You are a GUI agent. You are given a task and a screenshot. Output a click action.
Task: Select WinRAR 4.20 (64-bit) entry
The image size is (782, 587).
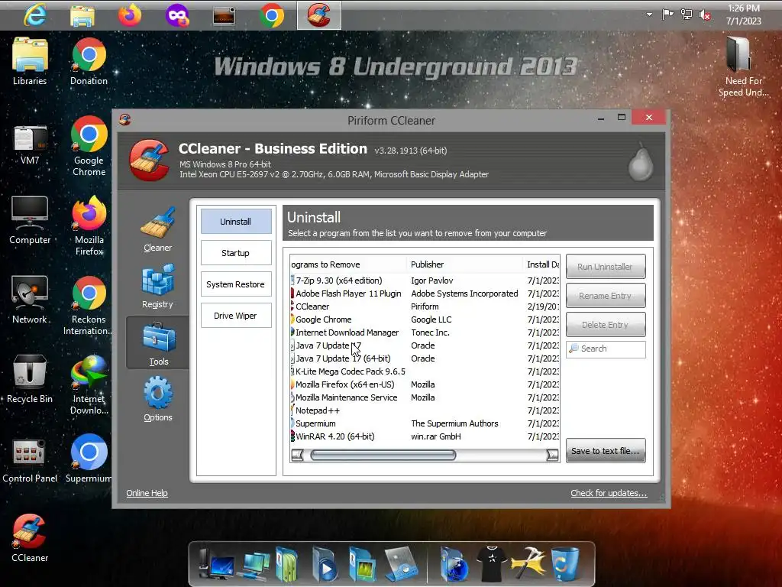click(x=425, y=436)
